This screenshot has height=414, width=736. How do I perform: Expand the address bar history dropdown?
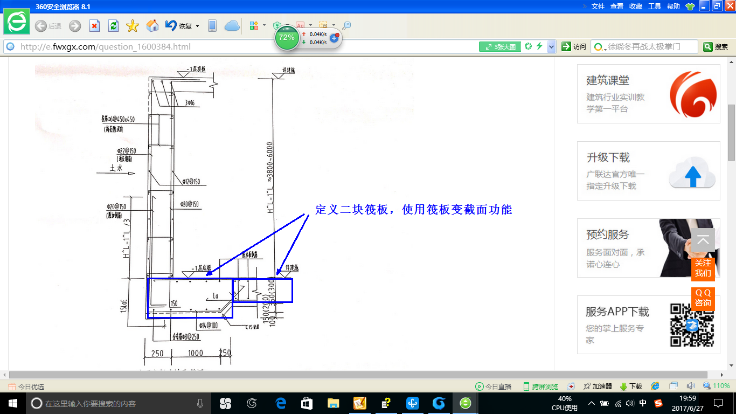(551, 47)
